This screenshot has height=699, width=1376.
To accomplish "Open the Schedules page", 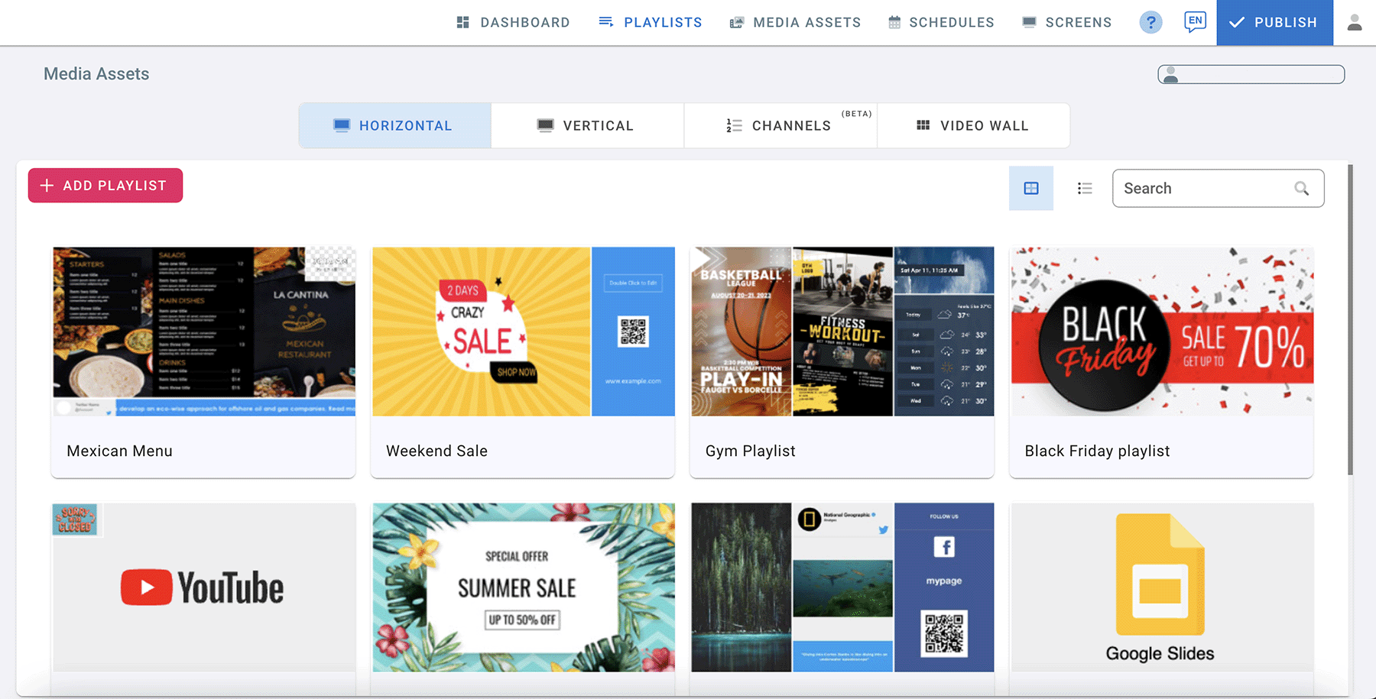I will click(941, 22).
